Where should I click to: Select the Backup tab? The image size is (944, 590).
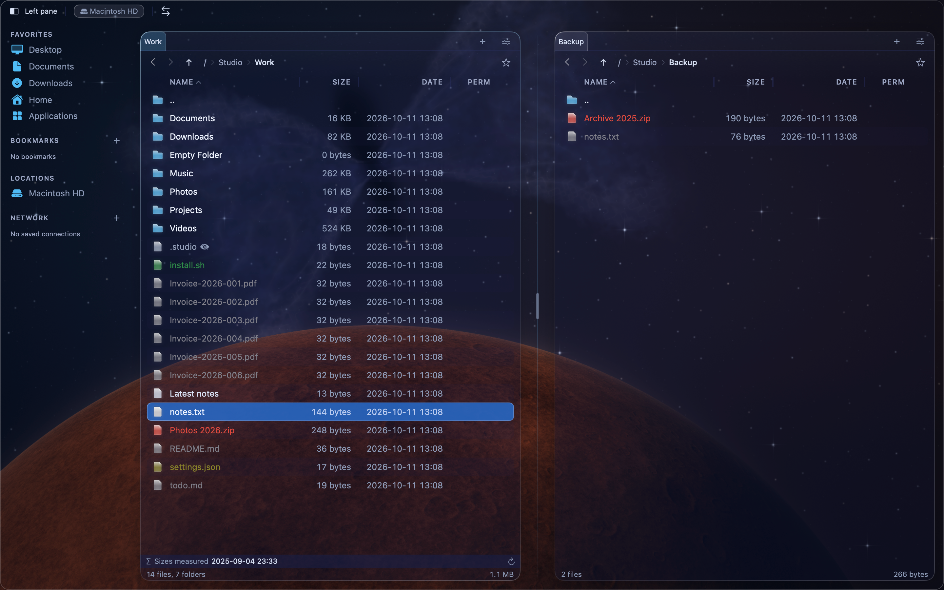coord(571,42)
